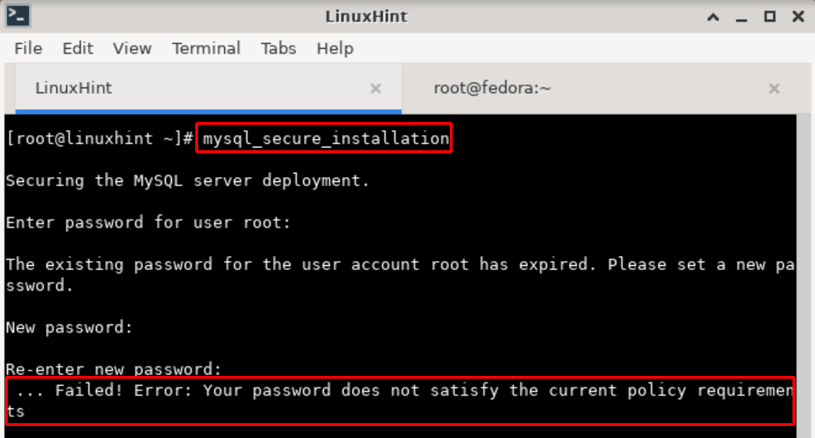
Task: Open the Terminal menu
Action: click(x=206, y=49)
